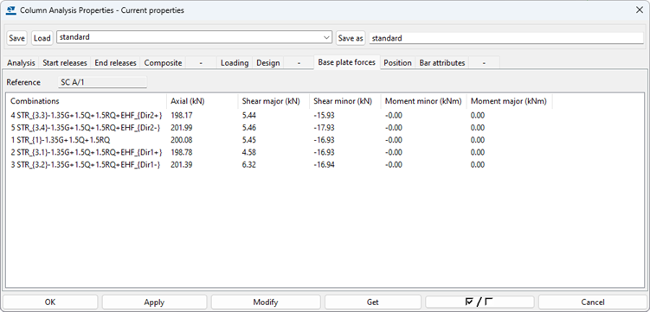Open the Start releases tab
This screenshot has width=650, height=312.
[65, 63]
